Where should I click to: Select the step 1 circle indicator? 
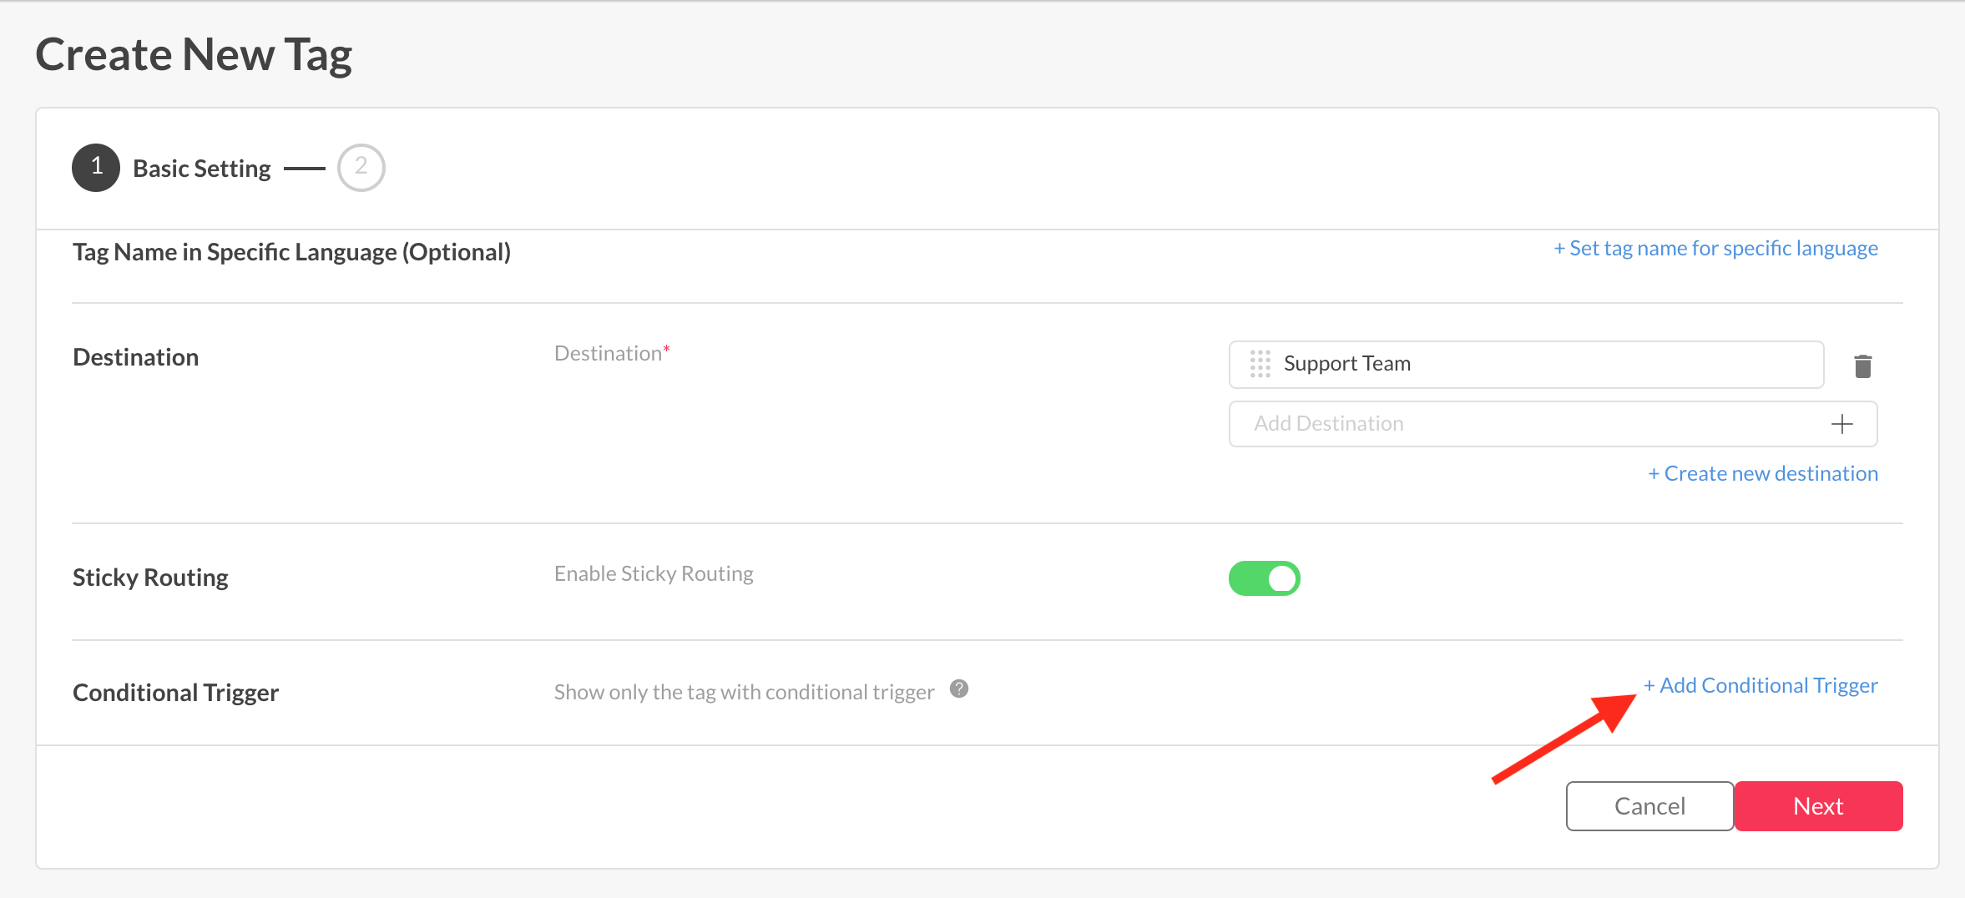(96, 167)
